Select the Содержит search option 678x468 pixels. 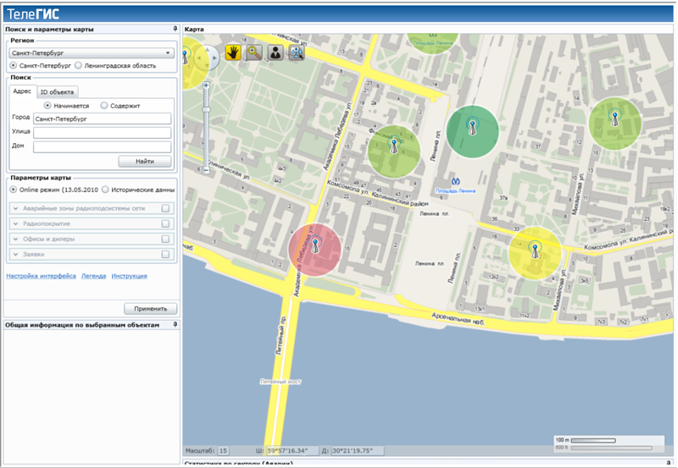(104, 106)
